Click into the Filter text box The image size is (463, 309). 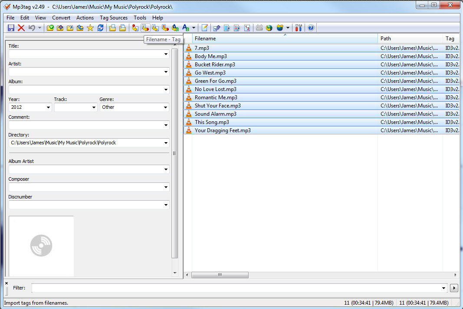(236, 288)
